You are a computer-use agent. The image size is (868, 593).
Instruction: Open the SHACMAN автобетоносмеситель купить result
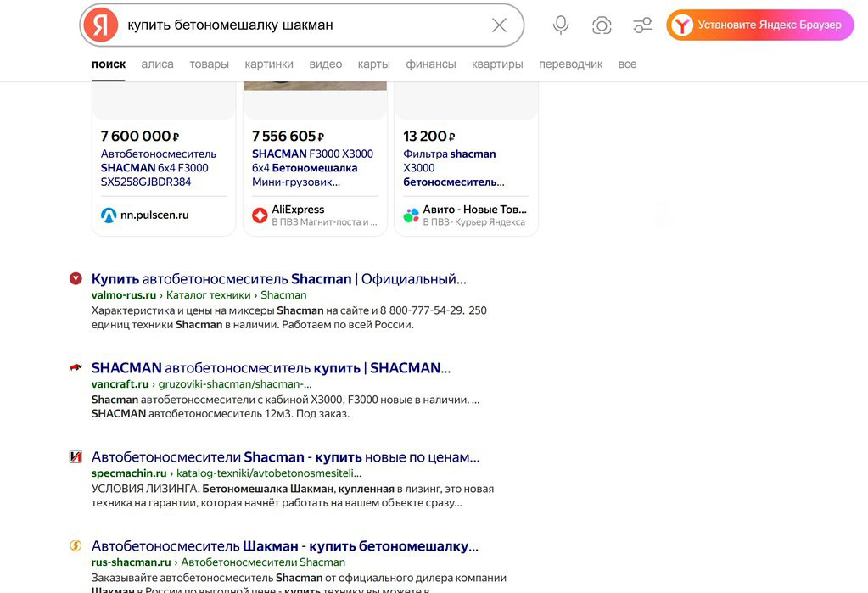click(x=270, y=367)
